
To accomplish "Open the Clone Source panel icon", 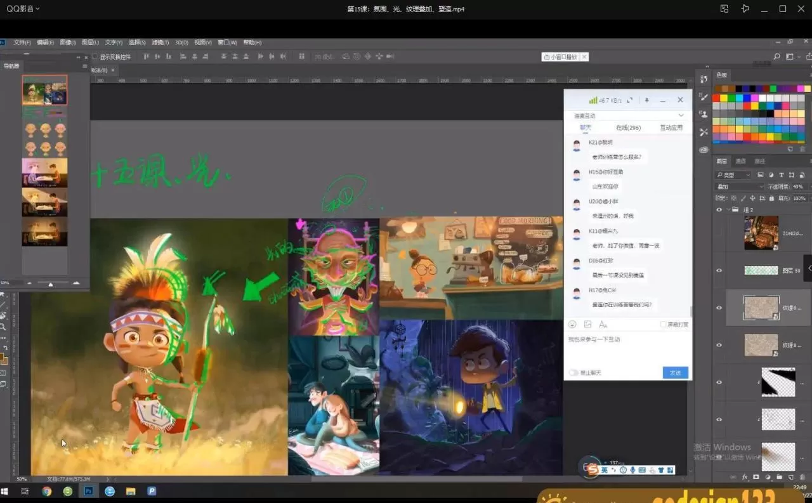I will 704,114.
